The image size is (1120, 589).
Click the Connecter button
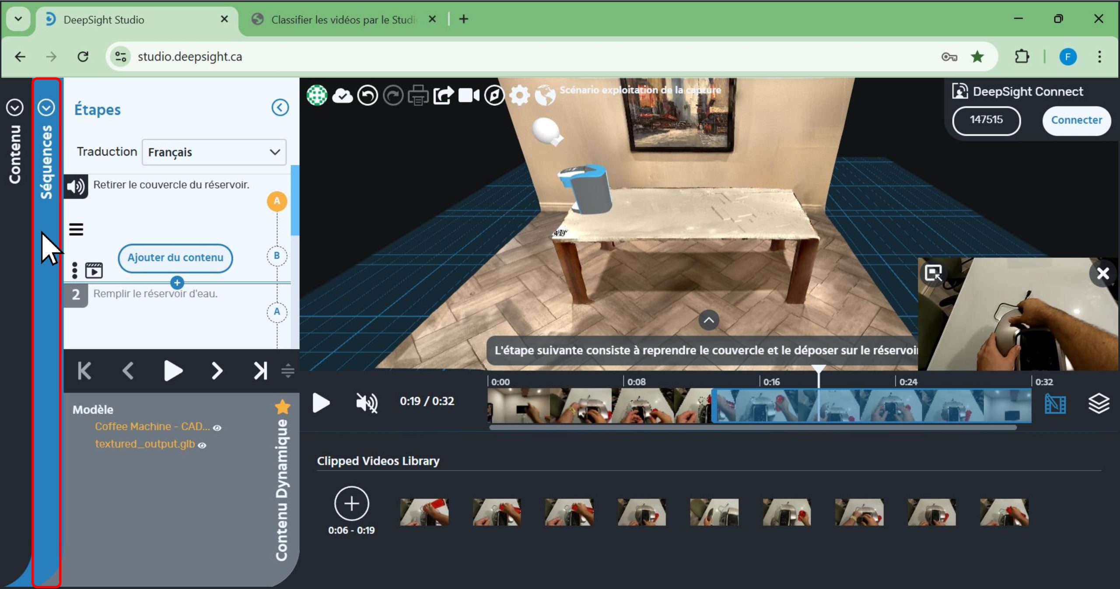(x=1076, y=120)
